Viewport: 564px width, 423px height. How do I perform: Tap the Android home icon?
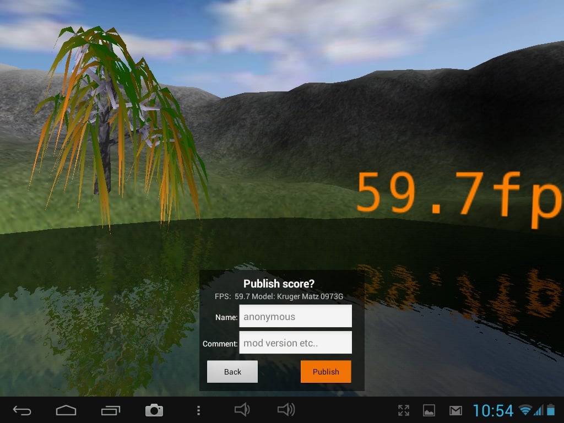pyautogui.click(x=66, y=410)
